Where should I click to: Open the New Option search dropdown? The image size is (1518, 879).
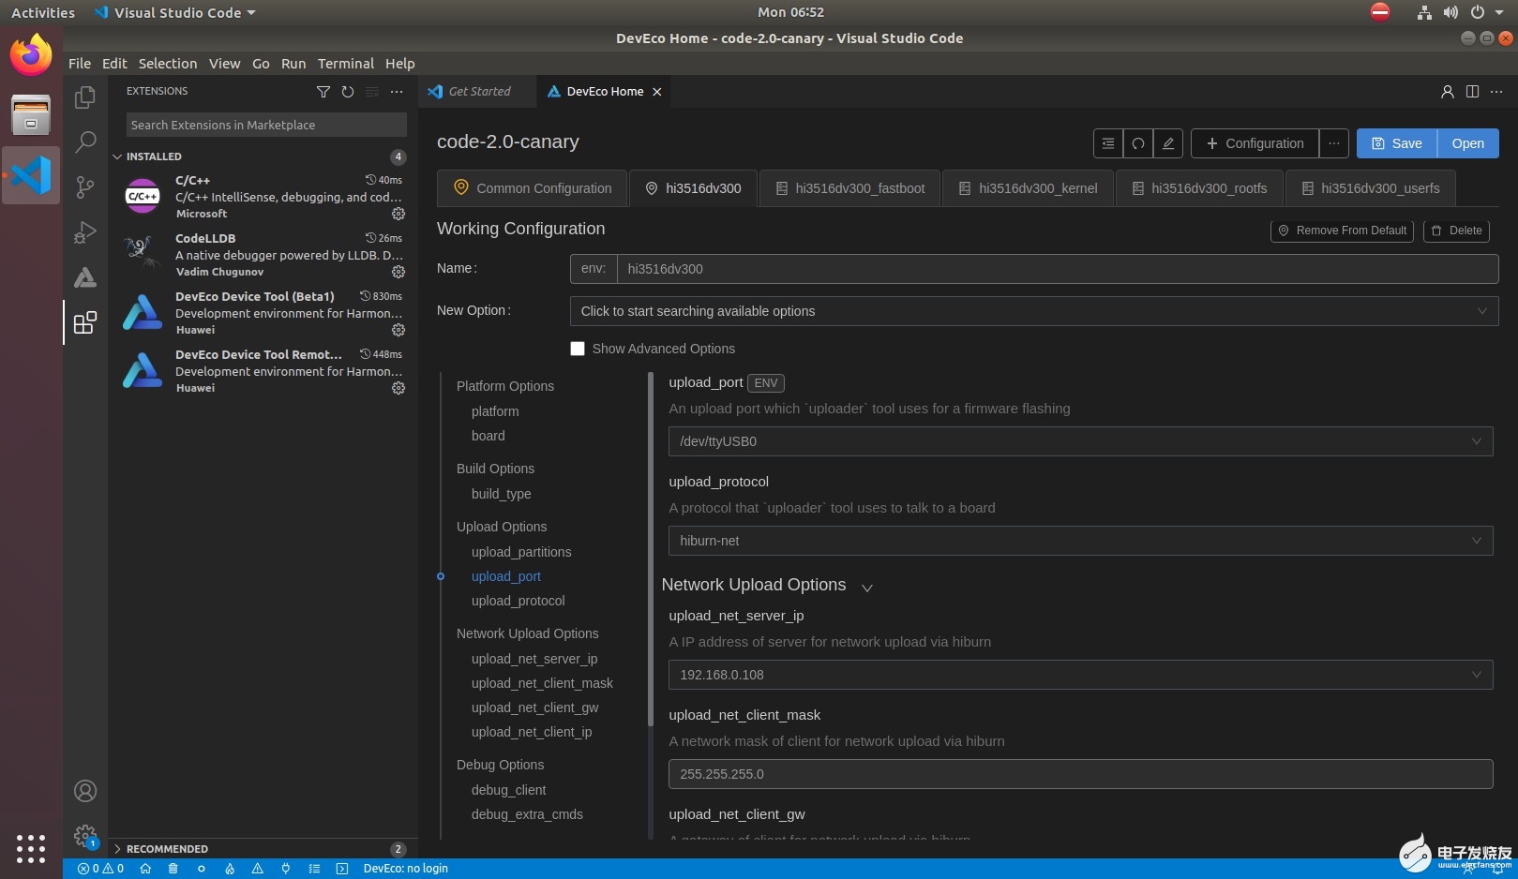[1034, 311]
